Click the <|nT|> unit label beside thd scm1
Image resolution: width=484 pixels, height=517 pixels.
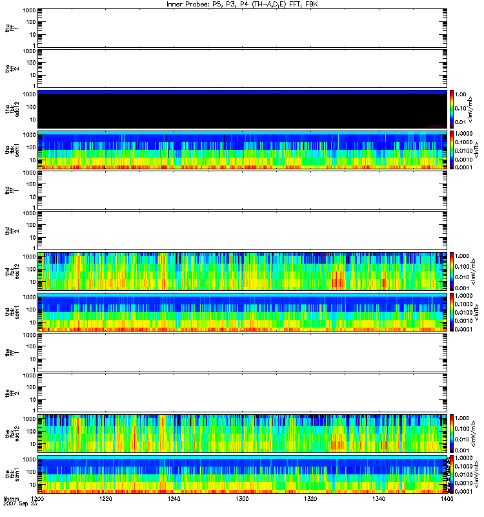coord(476,312)
